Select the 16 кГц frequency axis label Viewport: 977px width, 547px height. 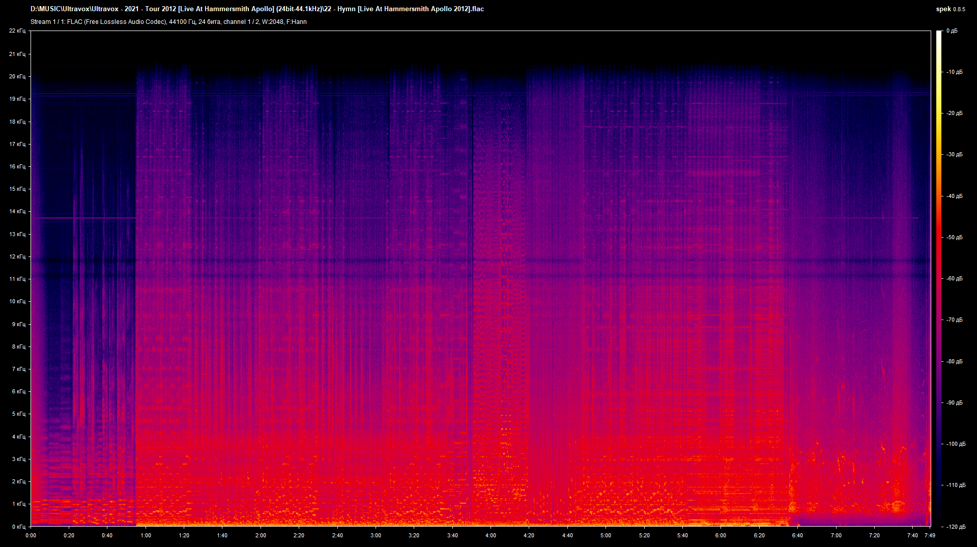pyautogui.click(x=17, y=166)
